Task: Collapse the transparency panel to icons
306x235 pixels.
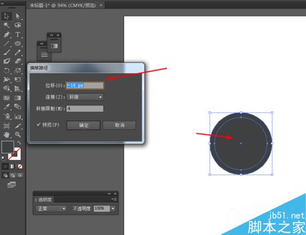Action: (x=109, y=193)
